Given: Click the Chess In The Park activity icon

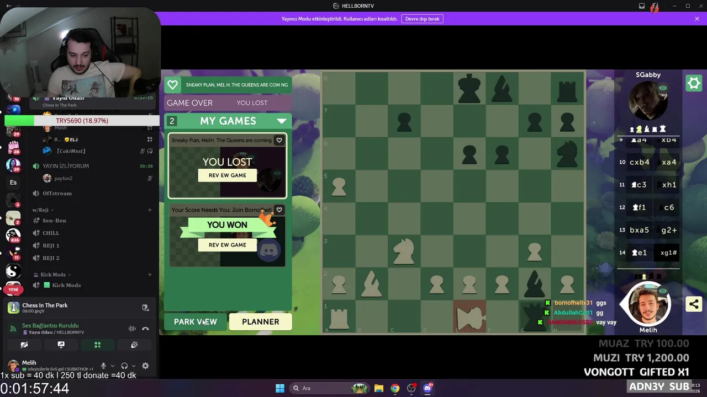Looking at the screenshot, I should tap(13, 308).
